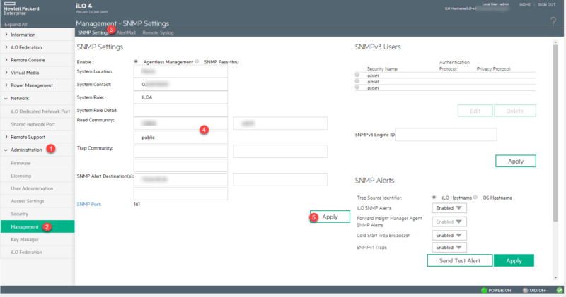Click the UID OFF indicator icon
The height and width of the screenshot is (297, 566).
[x=525, y=290]
